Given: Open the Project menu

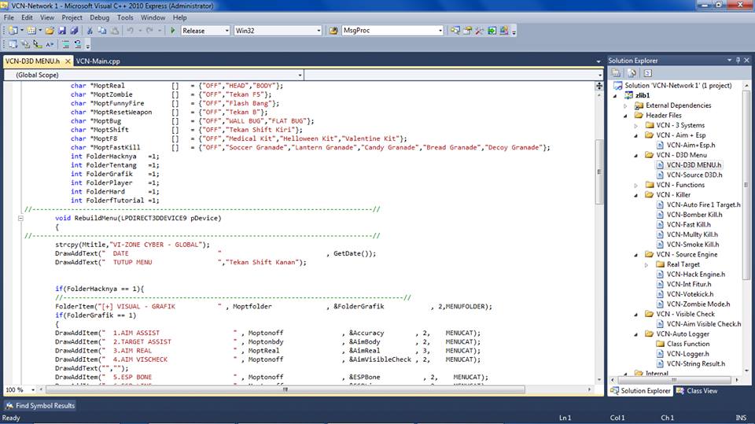Looking at the screenshot, I should tap(72, 17).
